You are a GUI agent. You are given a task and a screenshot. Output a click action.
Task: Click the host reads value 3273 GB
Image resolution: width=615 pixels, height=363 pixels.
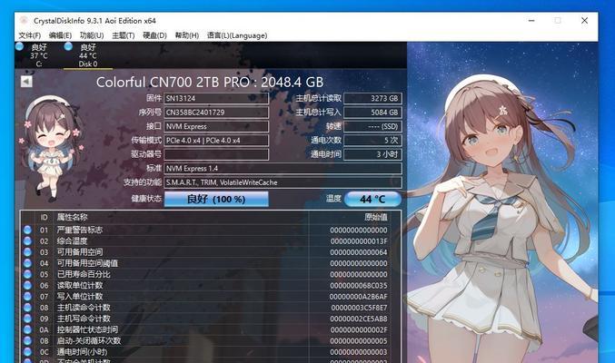tap(372, 98)
